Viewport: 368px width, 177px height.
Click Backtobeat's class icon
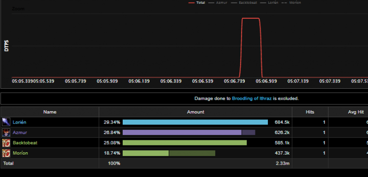coord(6,143)
